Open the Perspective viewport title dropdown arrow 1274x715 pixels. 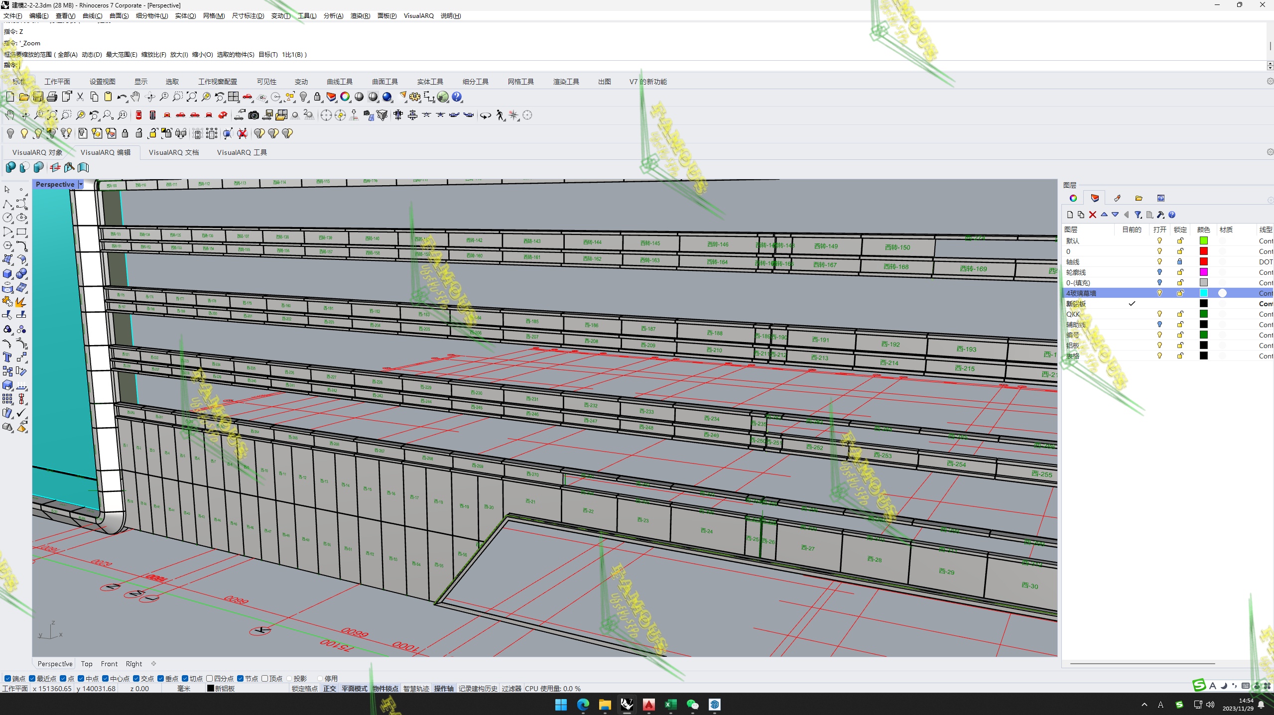coord(81,184)
